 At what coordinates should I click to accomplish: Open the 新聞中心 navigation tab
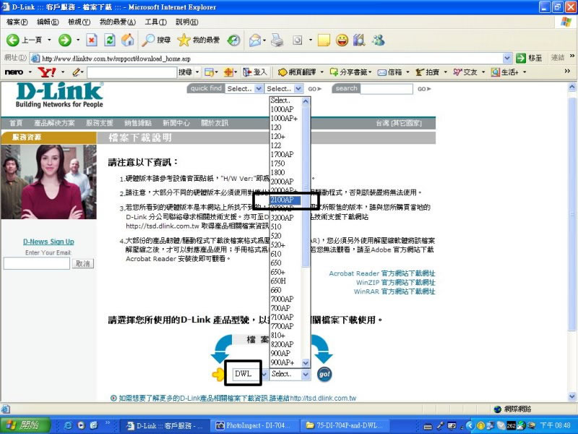click(176, 123)
